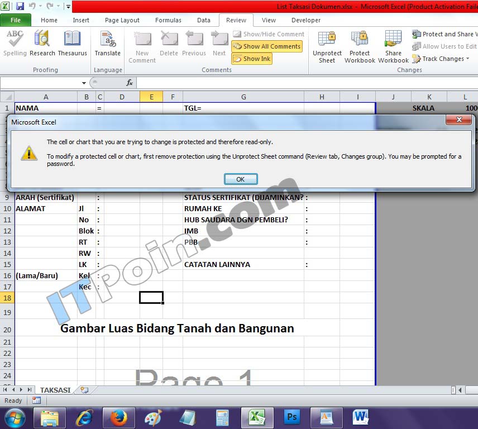Toggle Show/Hide Comment
This screenshot has width=478, height=429.
269,34
